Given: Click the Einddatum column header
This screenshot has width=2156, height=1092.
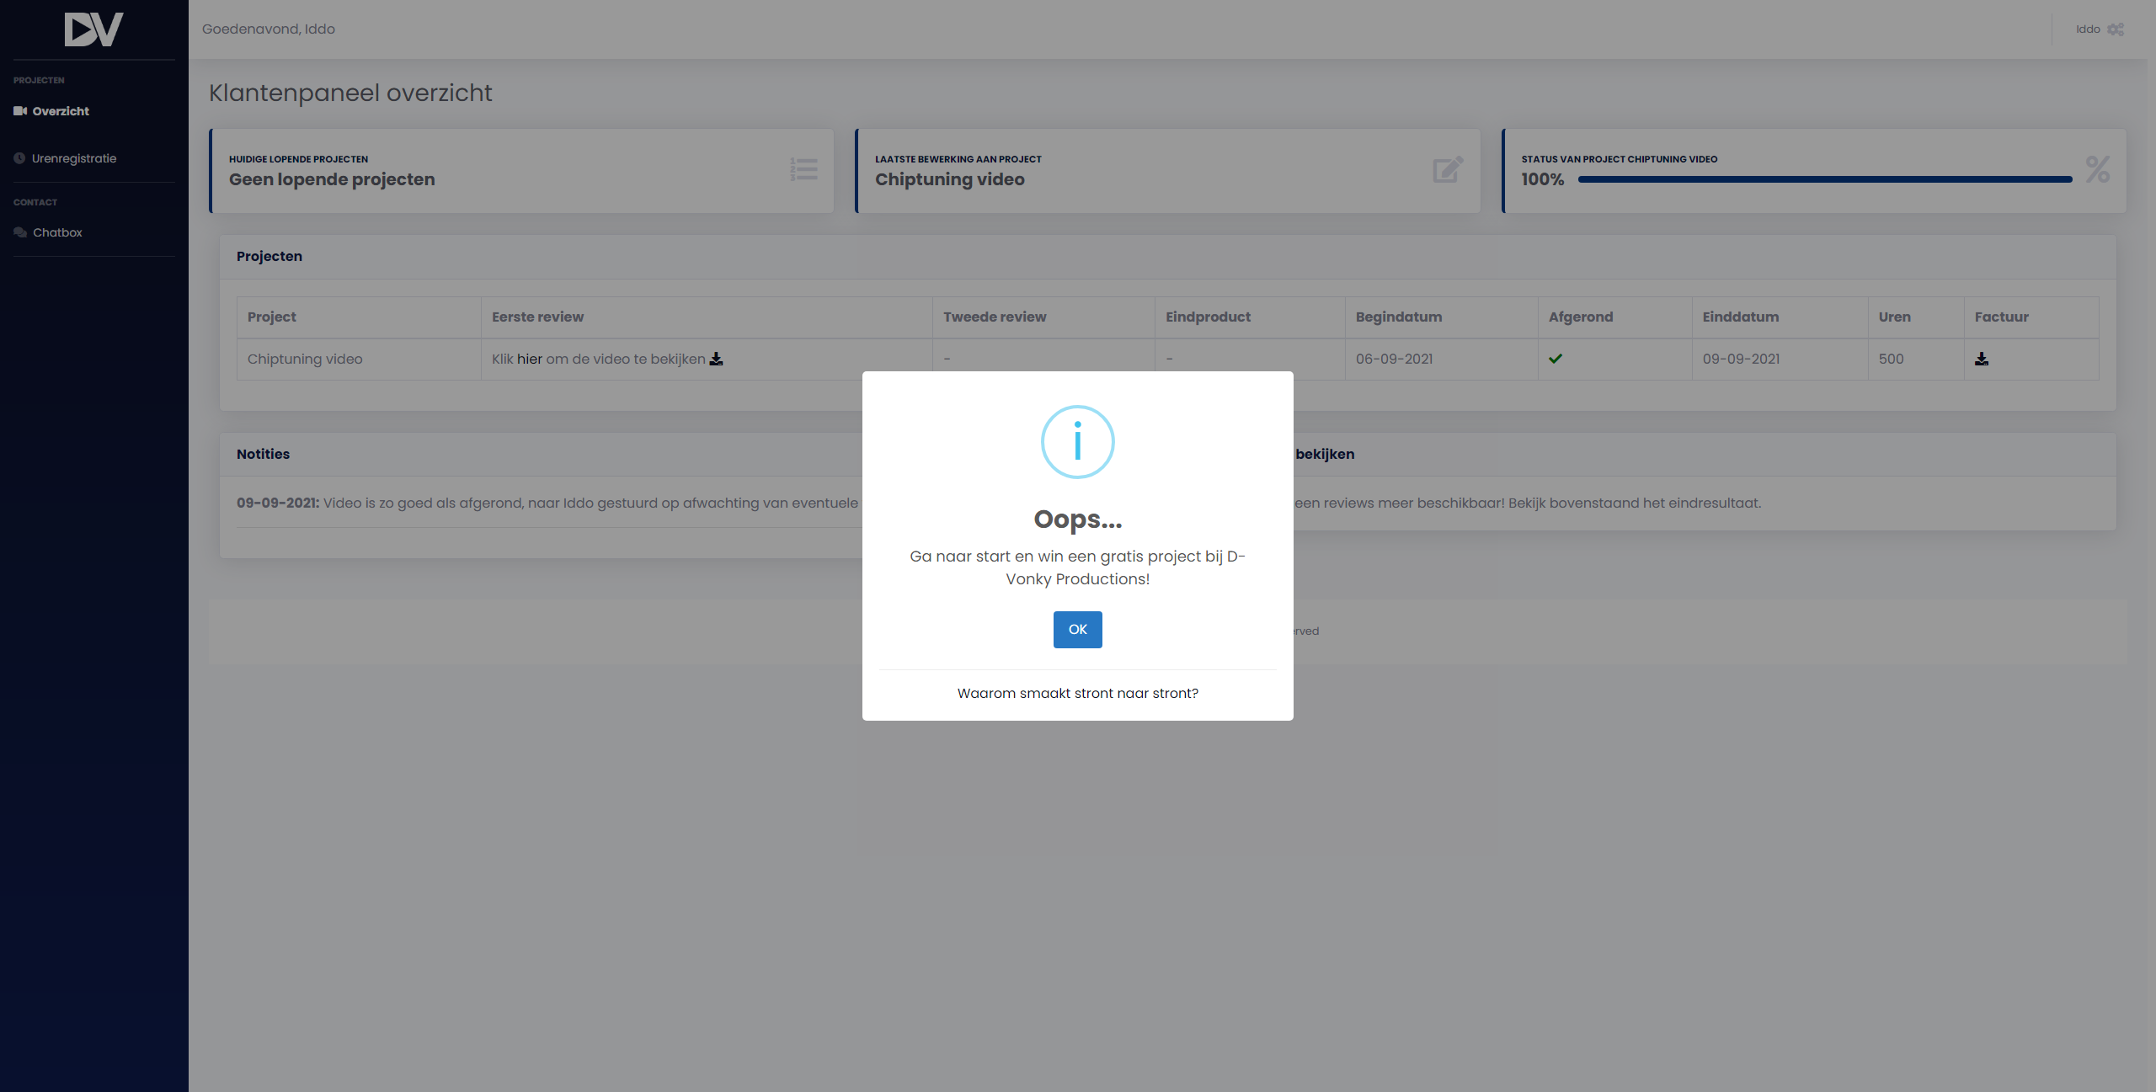Looking at the screenshot, I should pyautogui.click(x=1740, y=317).
